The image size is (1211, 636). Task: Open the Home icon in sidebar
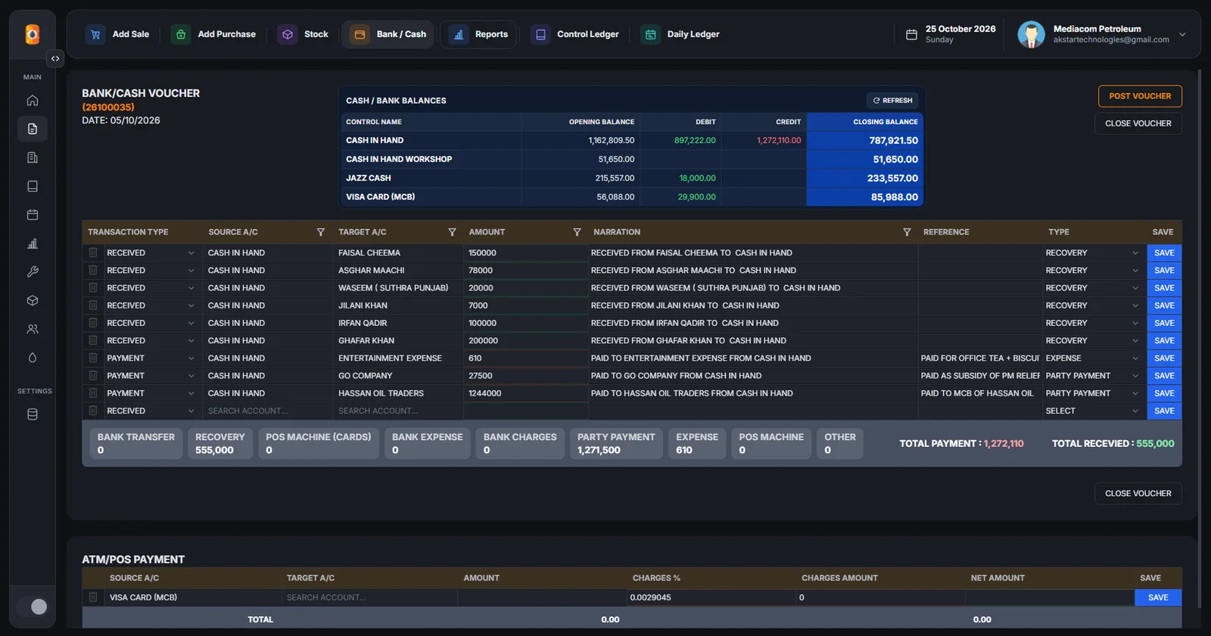click(33, 101)
